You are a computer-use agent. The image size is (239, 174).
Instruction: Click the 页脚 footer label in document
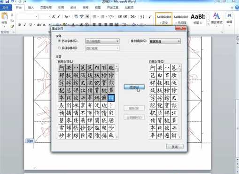[30, 141]
